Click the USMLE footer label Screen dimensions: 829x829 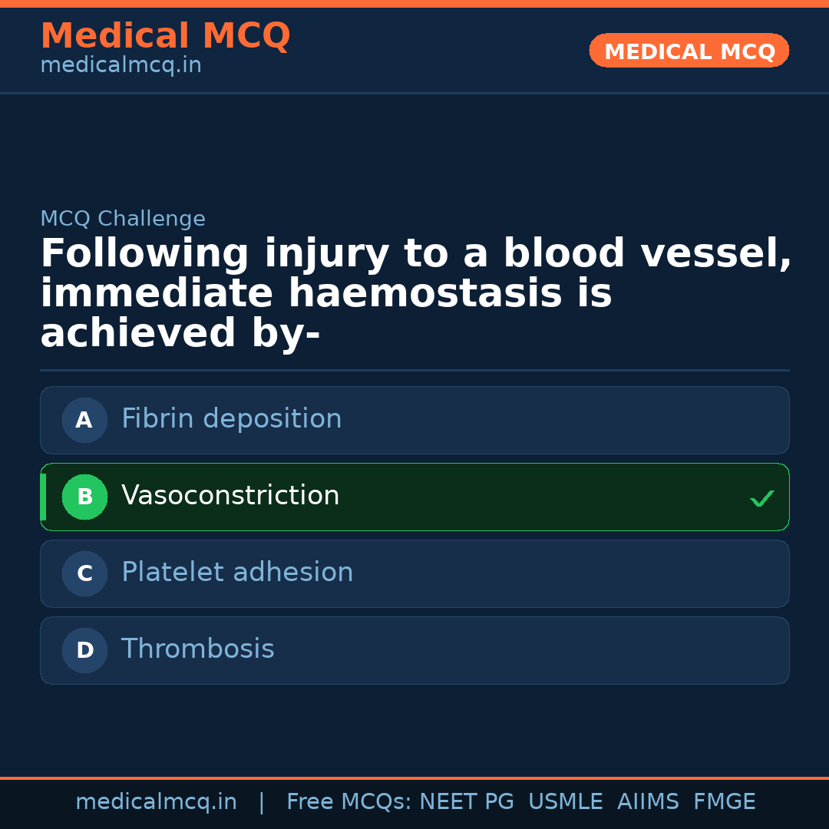pos(565,802)
